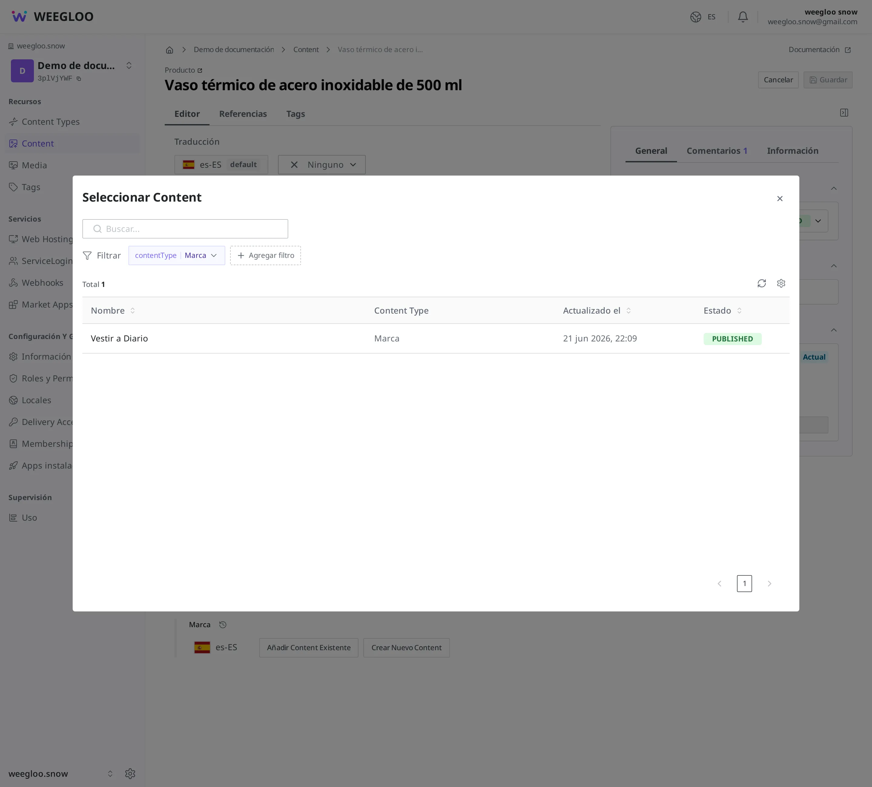Open notifications bell
872x787 pixels.
743,17
